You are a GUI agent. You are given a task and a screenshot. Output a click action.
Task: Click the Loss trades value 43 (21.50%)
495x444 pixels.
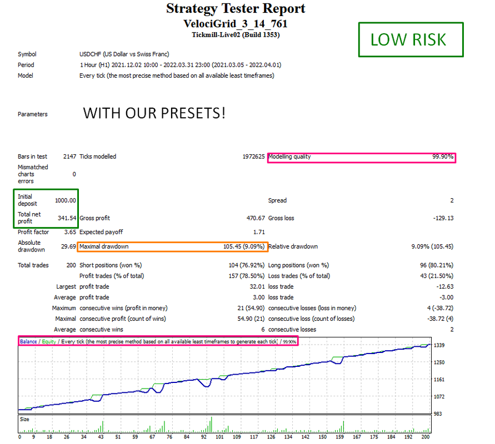pyautogui.click(x=437, y=276)
